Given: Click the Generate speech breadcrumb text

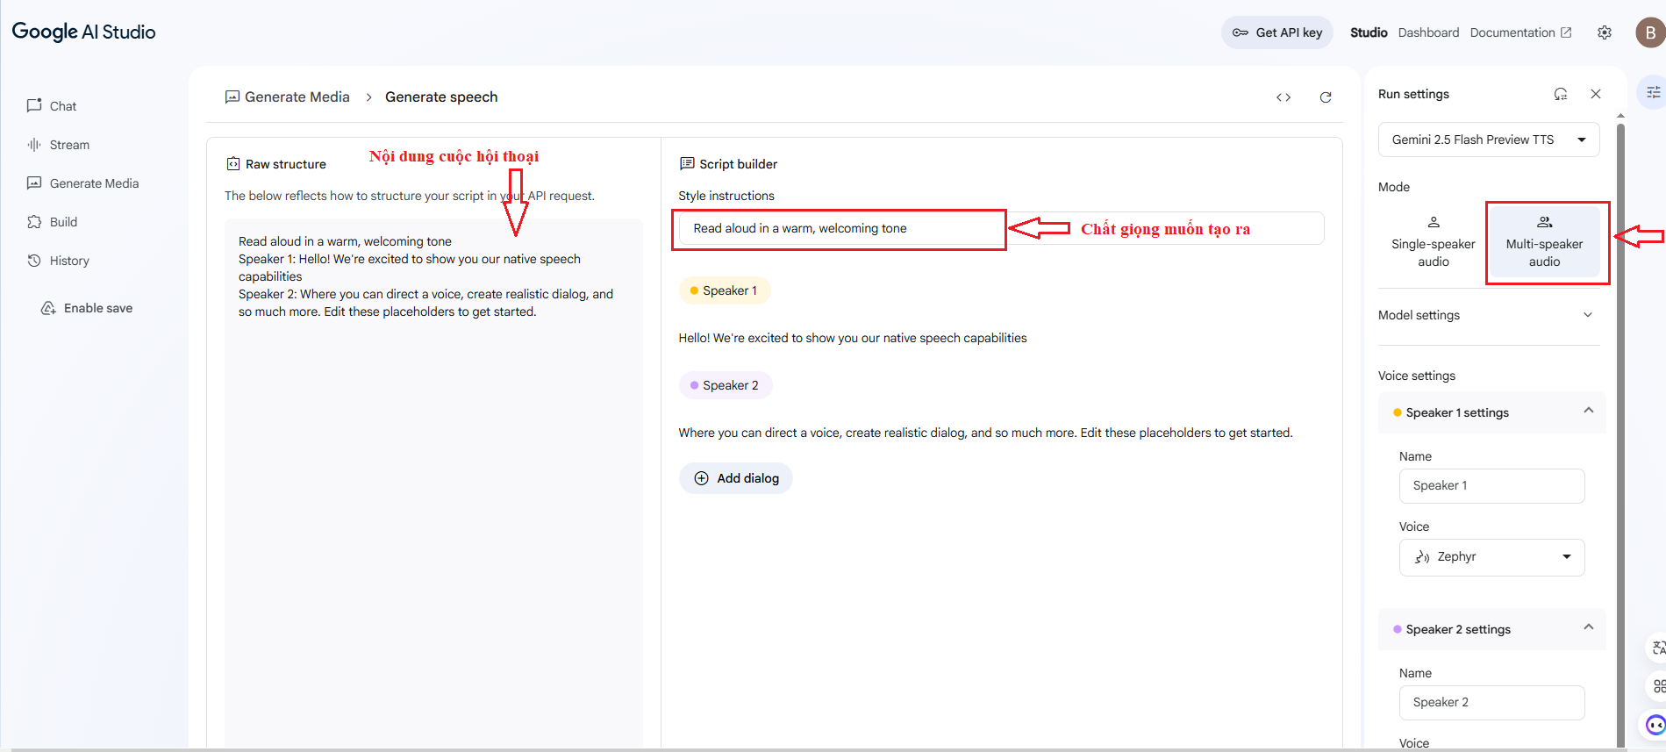Looking at the screenshot, I should [441, 97].
